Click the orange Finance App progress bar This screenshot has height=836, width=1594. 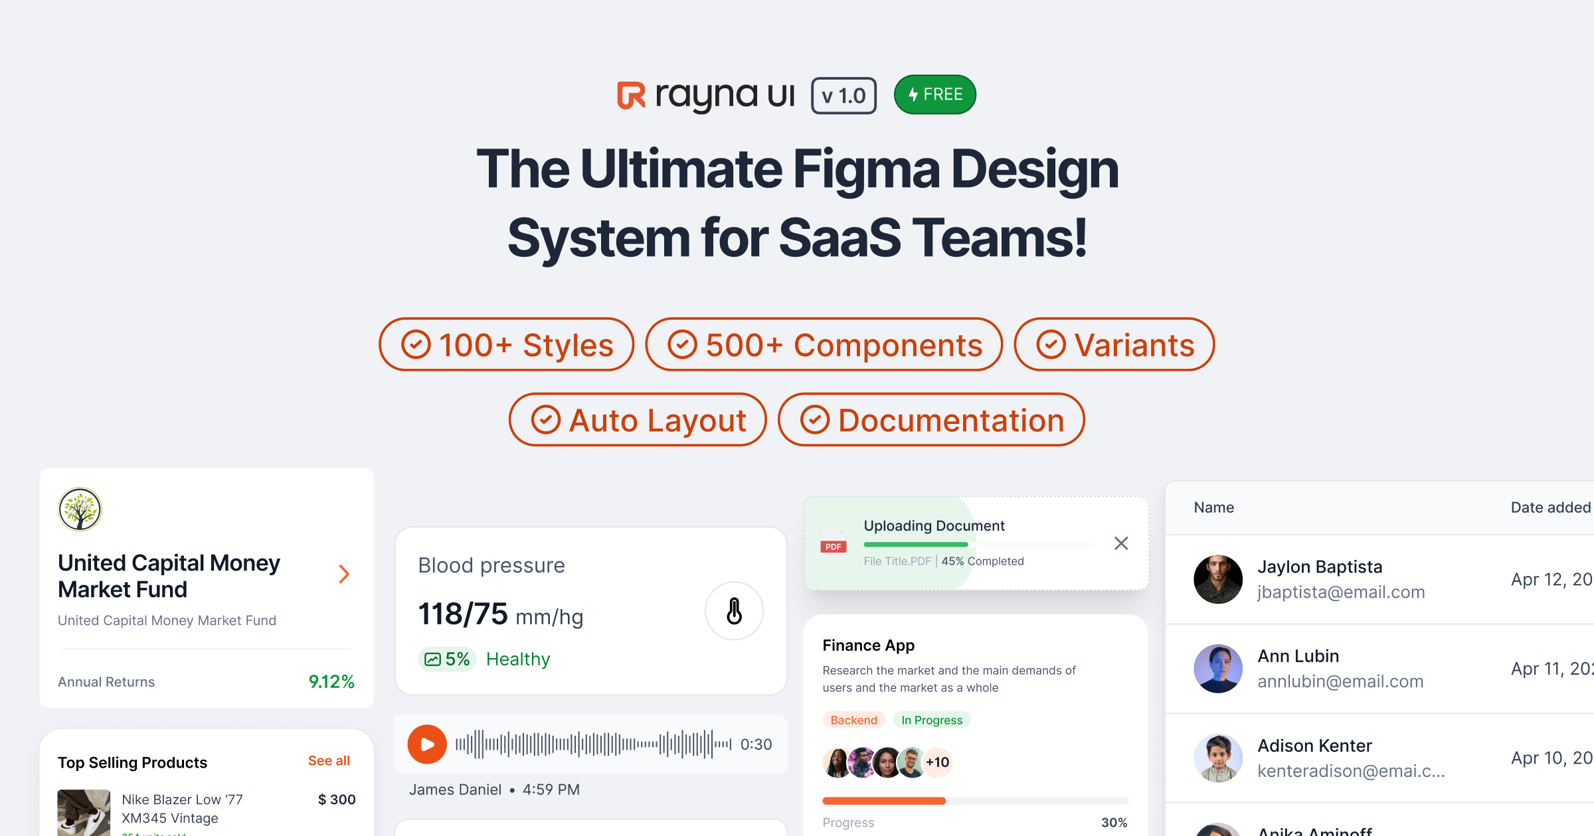[x=884, y=801]
